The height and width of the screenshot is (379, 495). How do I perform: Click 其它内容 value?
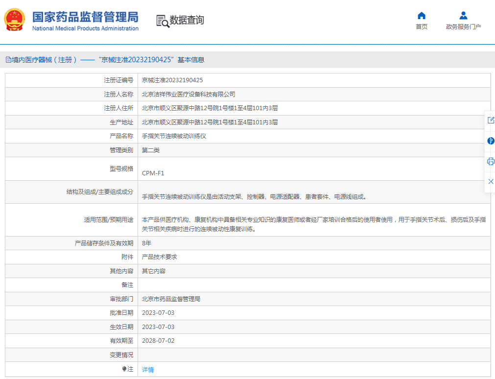pos(154,271)
